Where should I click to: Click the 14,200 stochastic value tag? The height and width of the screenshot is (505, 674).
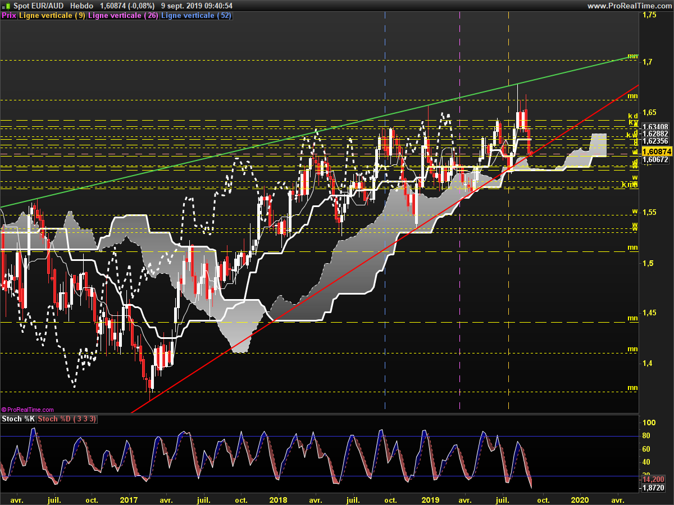[654, 480]
